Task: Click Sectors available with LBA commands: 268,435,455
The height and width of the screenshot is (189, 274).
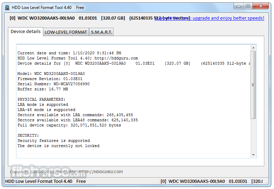Action: click(x=75, y=115)
